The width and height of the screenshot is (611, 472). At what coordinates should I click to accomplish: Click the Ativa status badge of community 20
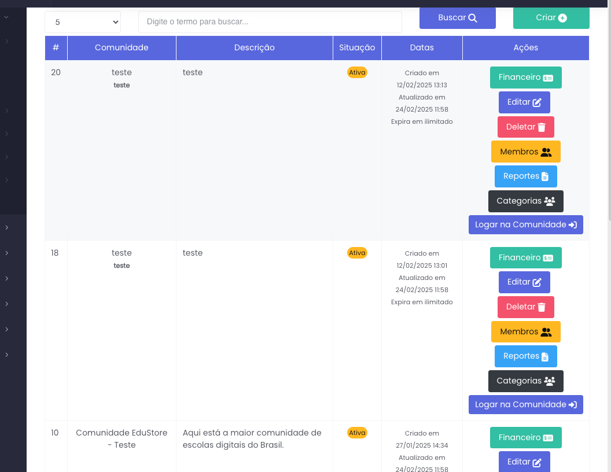click(357, 72)
